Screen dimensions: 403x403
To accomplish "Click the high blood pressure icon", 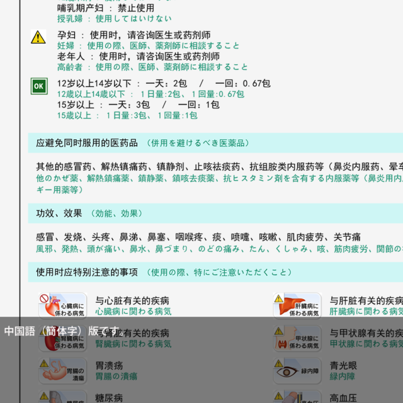I will pos(297,397).
